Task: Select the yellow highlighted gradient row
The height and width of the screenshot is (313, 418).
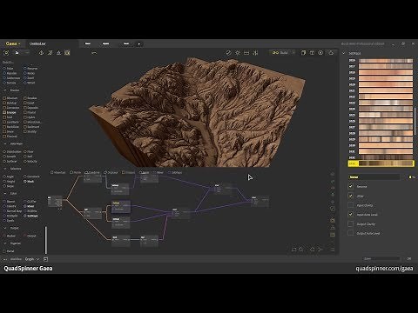Action: point(381,163)
